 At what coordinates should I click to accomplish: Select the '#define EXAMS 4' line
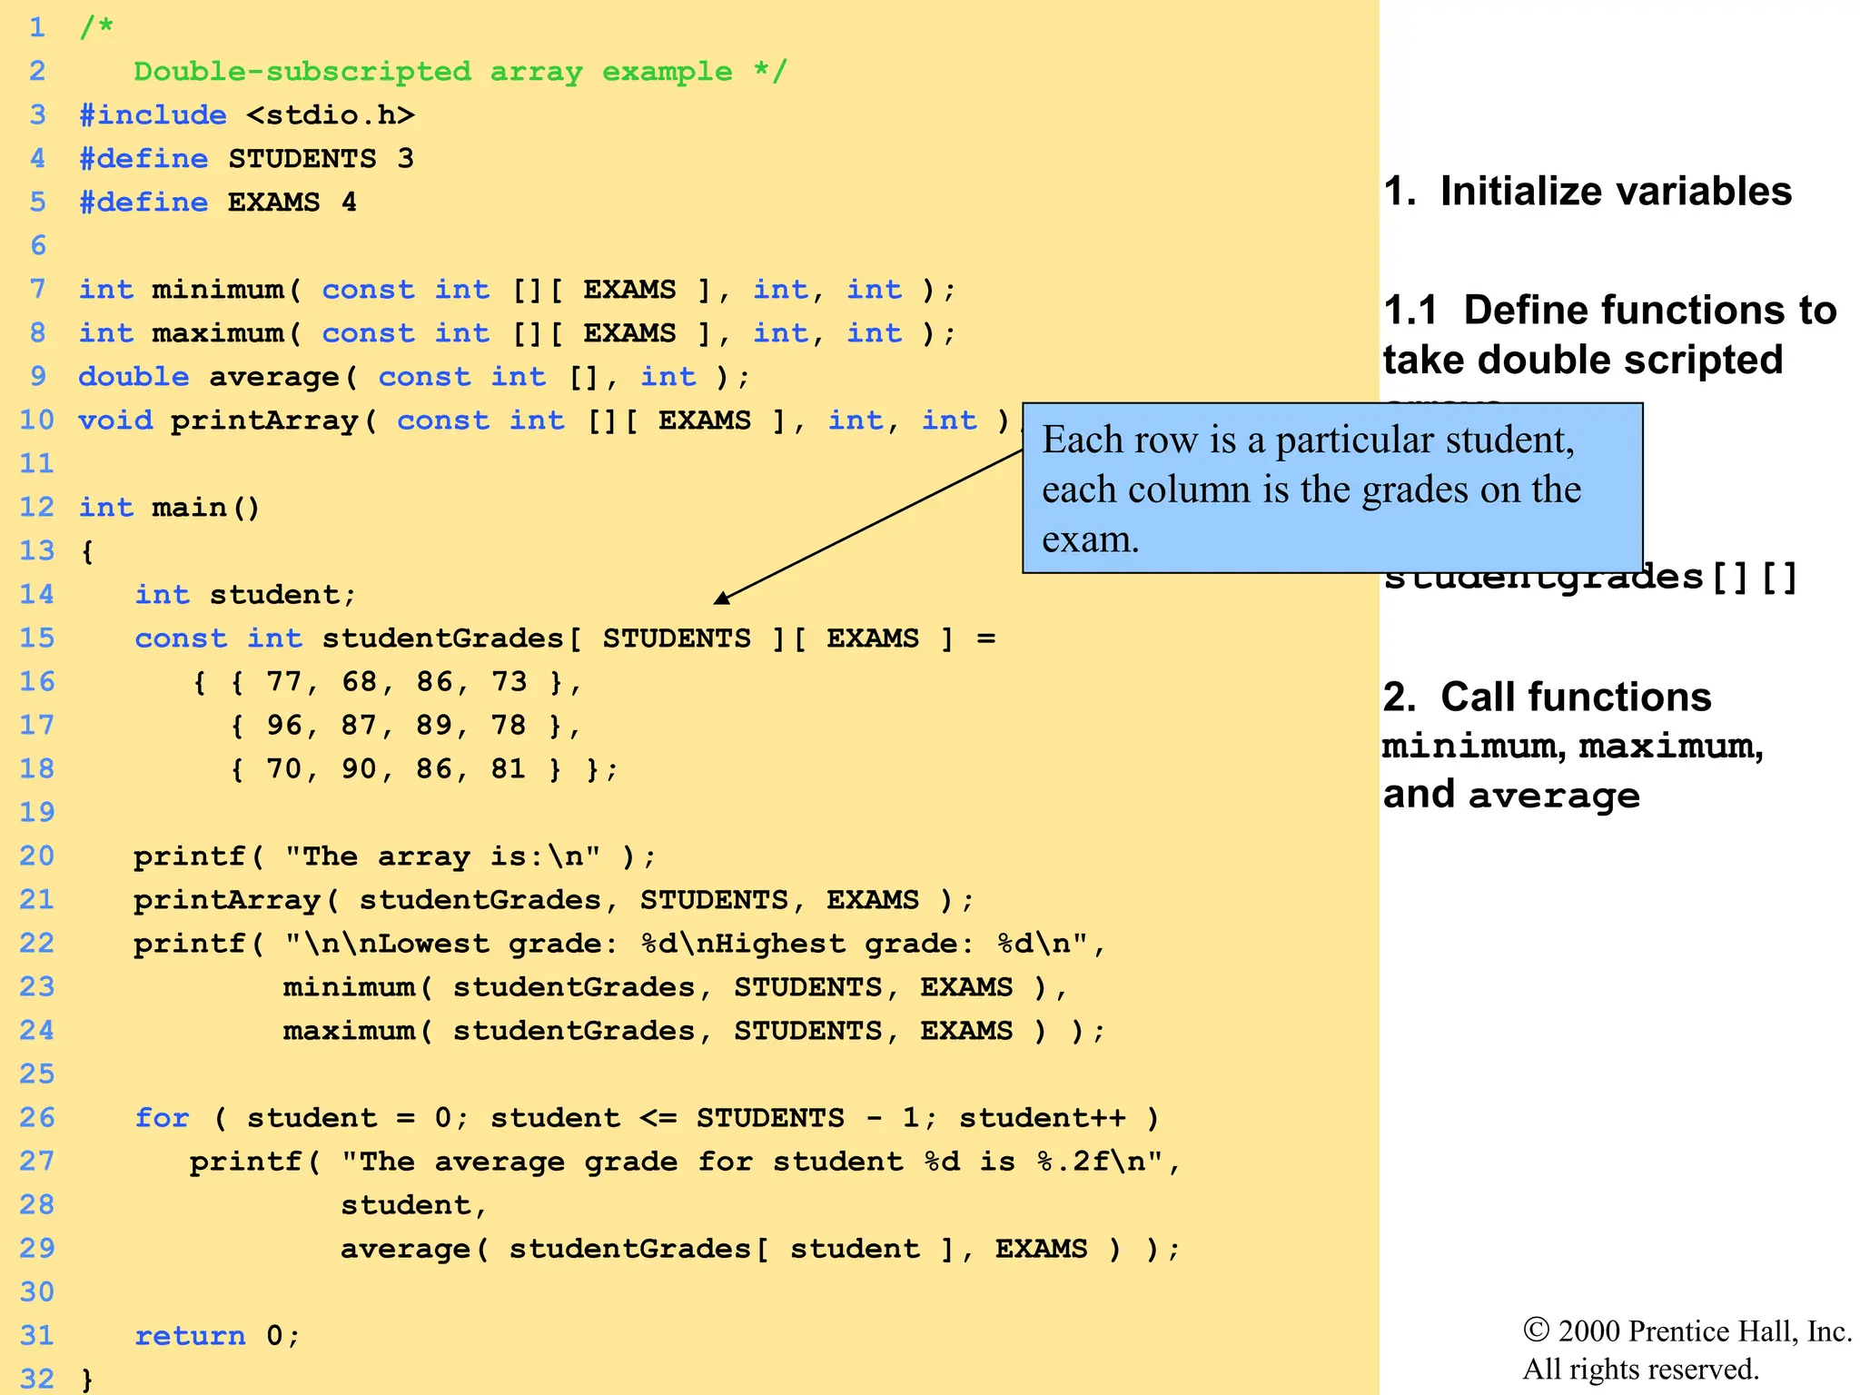218,203
